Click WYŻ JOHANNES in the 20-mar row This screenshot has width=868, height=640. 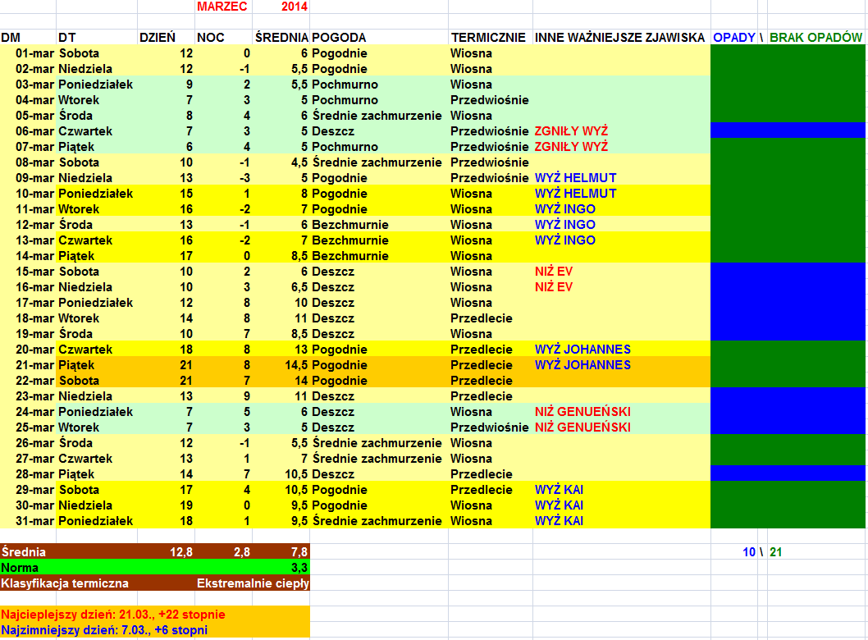coord(582,350)
